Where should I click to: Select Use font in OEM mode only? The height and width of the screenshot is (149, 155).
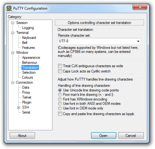pos(60,108)
